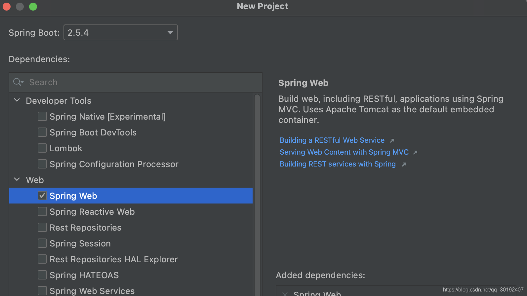Tick the Lombok checkbox
This screenshot has height=296, width=527.
coord(42,148)
